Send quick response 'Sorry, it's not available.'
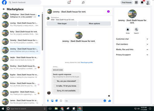Viewport: 154px width, 111px height. (x=66, y=91)
